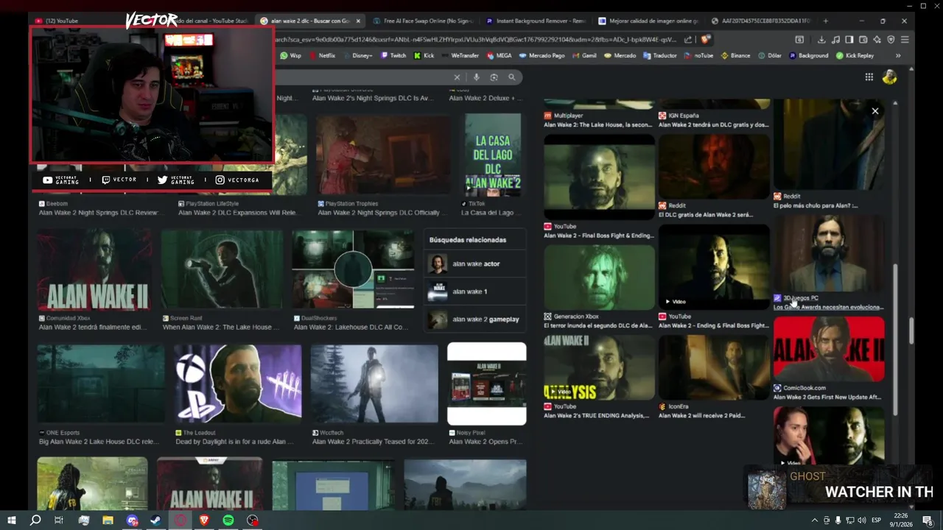Viewport: 943px width, 530px height.
Task: Open the Windows Start menu
Action: tap(11, 520)
